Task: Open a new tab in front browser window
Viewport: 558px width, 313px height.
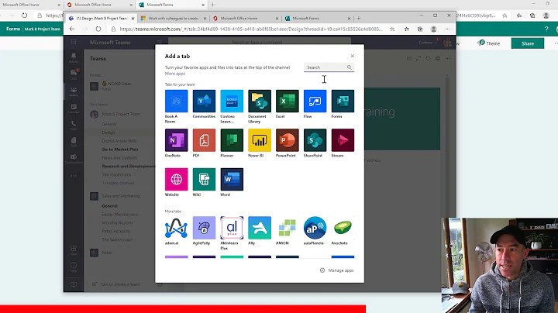Action: coord(359,18)
